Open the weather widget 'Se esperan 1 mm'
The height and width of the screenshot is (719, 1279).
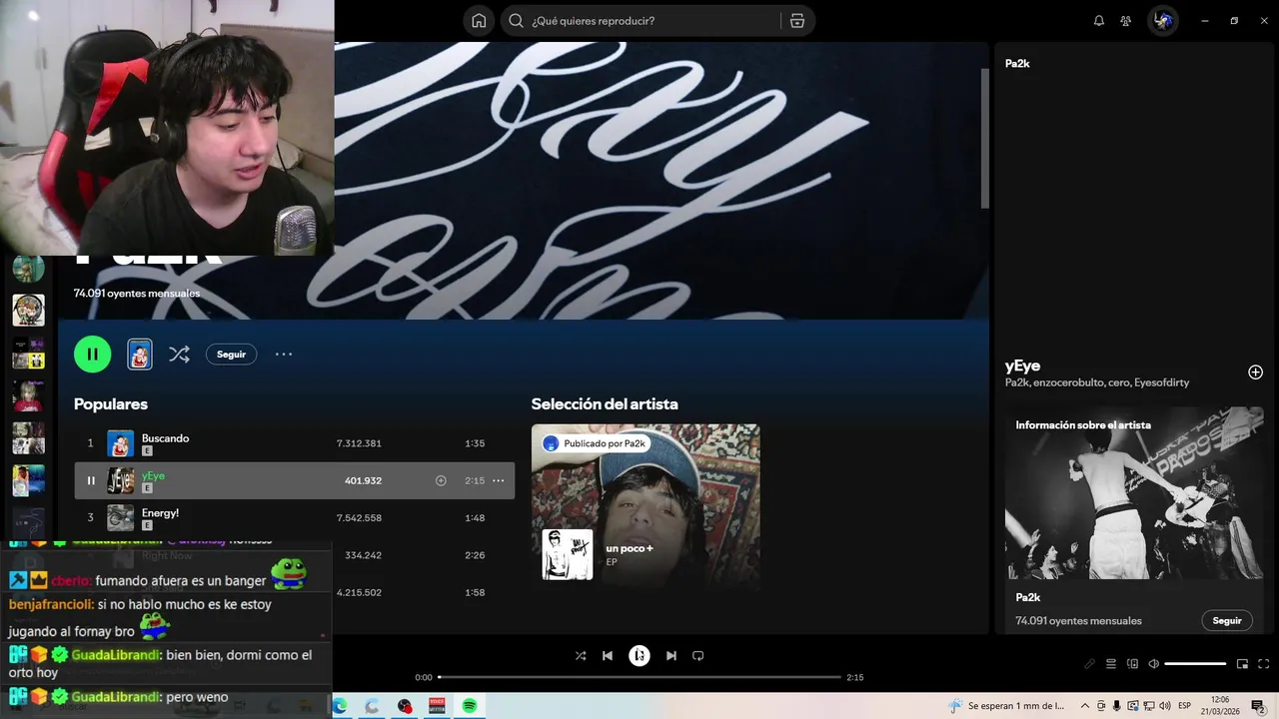click(x=1005, y=706)
